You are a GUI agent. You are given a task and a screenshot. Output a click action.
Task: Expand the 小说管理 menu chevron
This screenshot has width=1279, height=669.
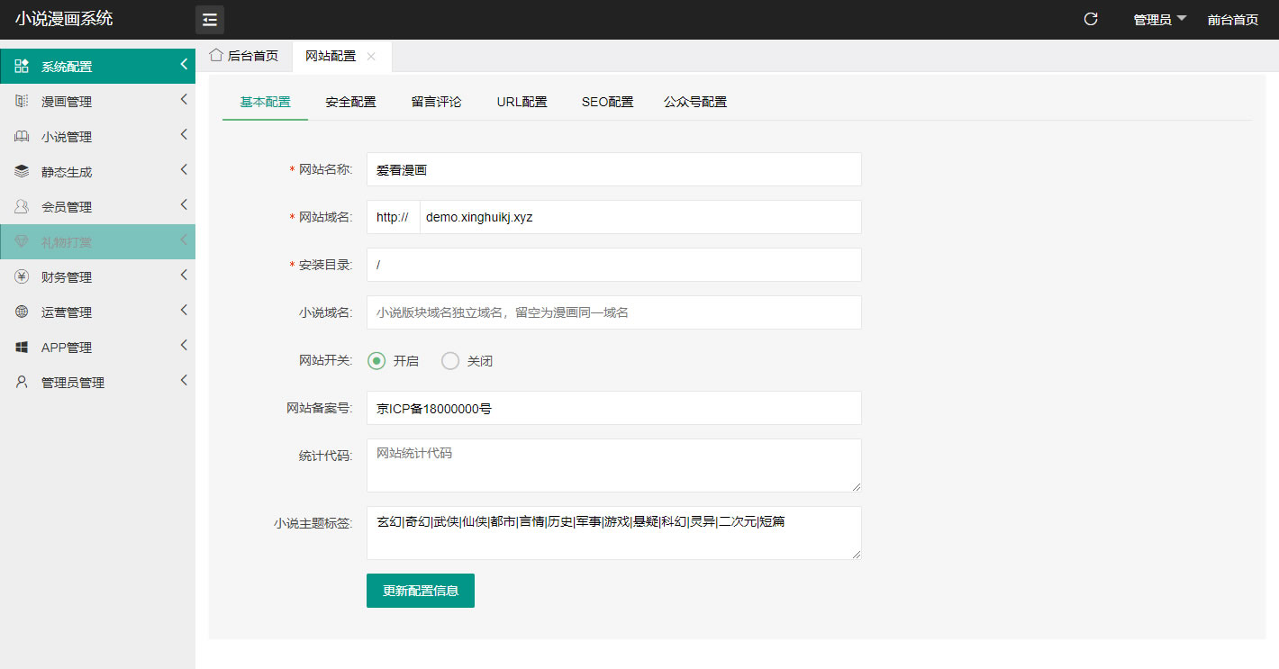coord(184,134)
